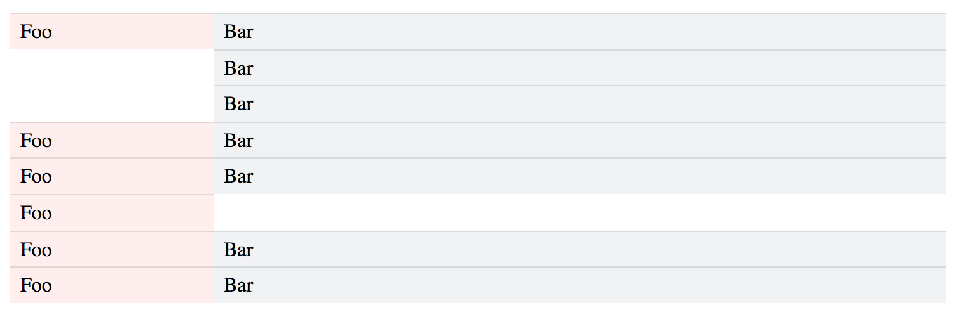Viewport: 956px width, 317px height.
Task: Select the Bar cell in the third row
Action: 580,104
